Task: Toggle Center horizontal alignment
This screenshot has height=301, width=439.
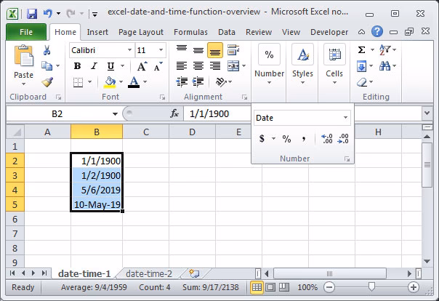Action: pyautogui.click(x=198, y=66)
